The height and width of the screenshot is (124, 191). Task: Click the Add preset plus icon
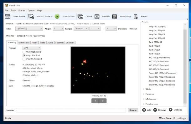coord(144,110)
